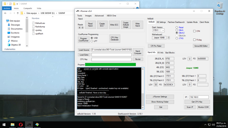Open the XBOX One menu
Image resolution: width=228 pixels, height=128 pixels.
[x=111, y=16]
